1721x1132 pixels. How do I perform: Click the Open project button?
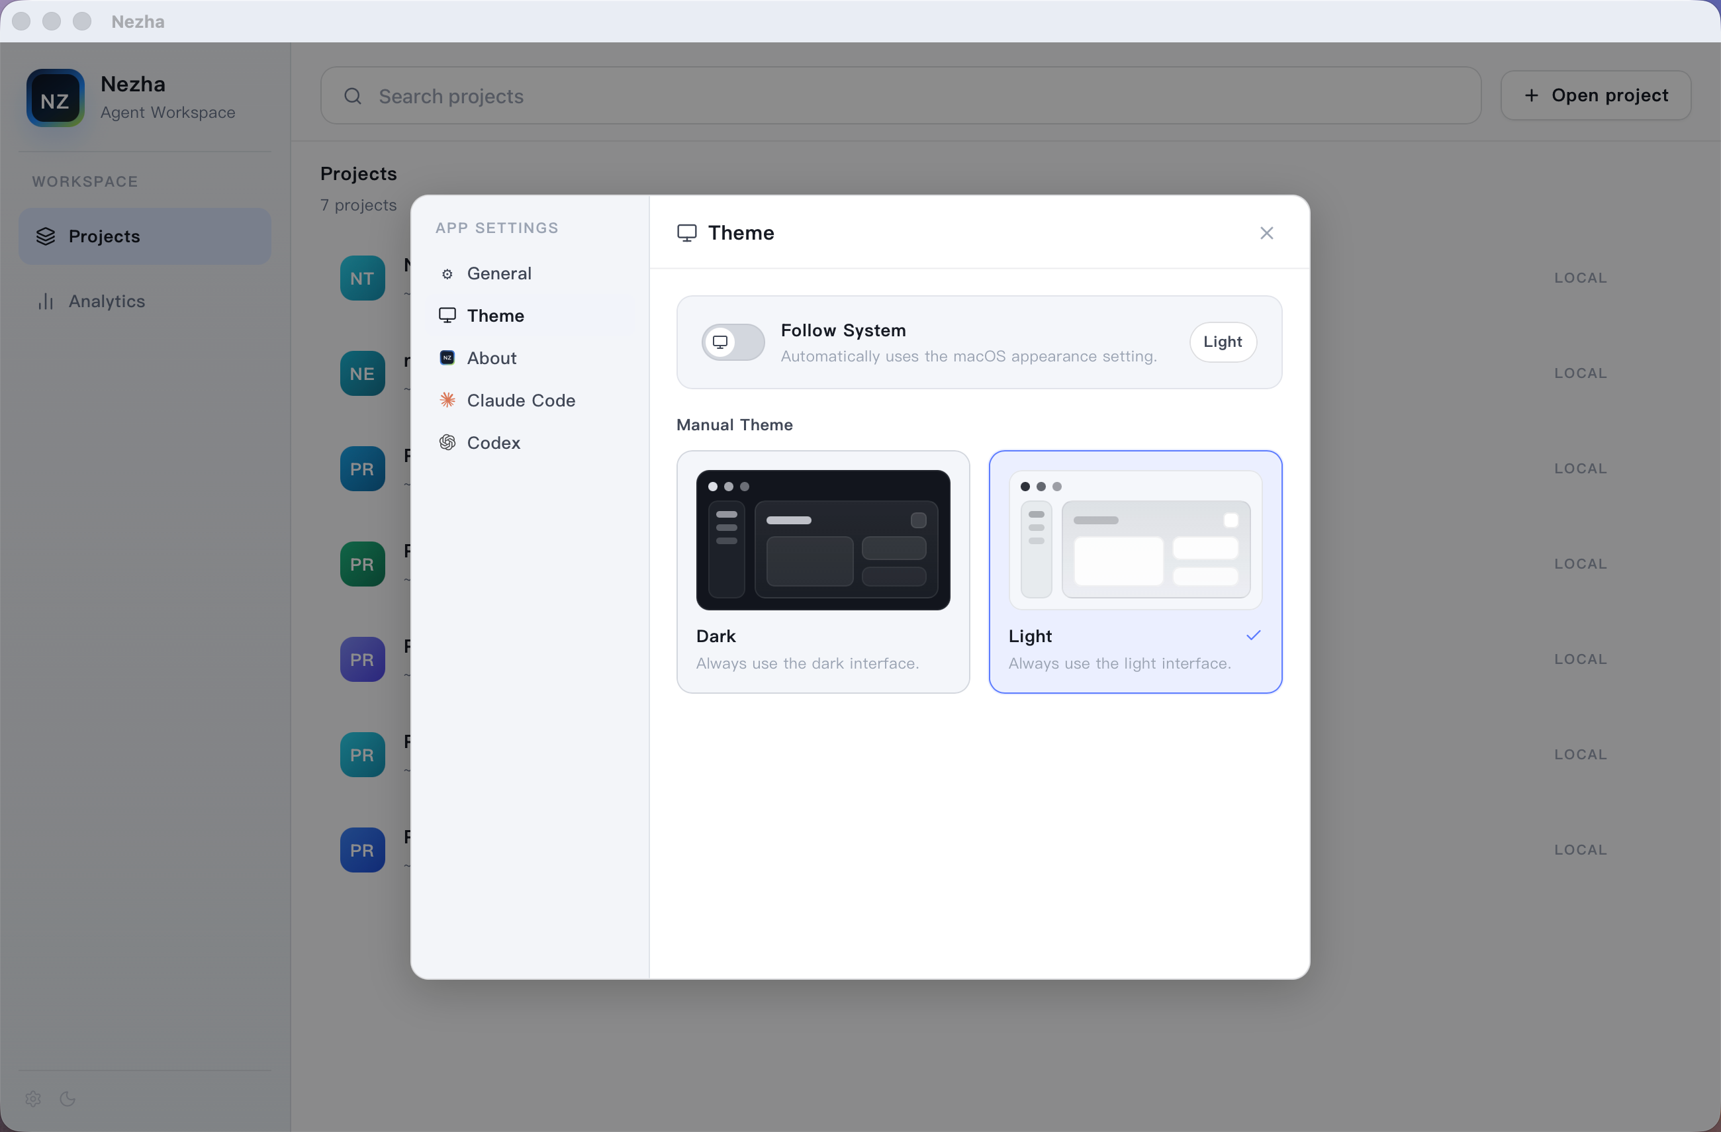(x=1596, y=95)
